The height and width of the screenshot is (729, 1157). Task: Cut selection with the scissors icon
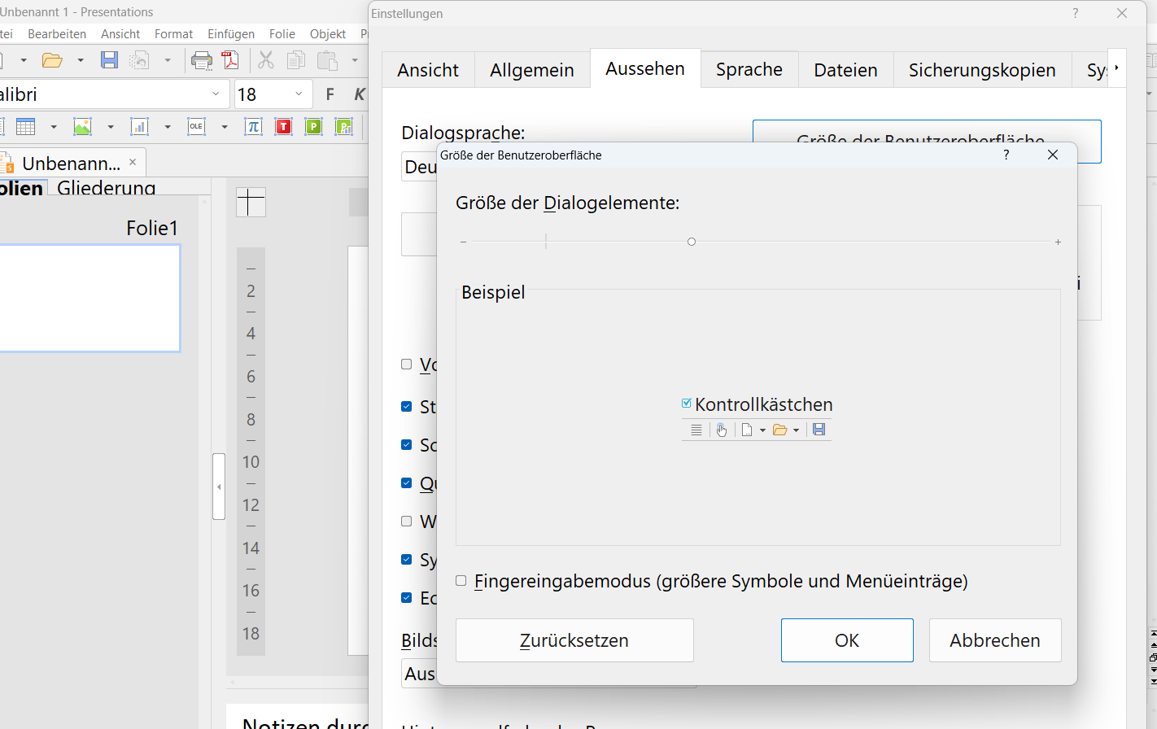pos(266,60)
